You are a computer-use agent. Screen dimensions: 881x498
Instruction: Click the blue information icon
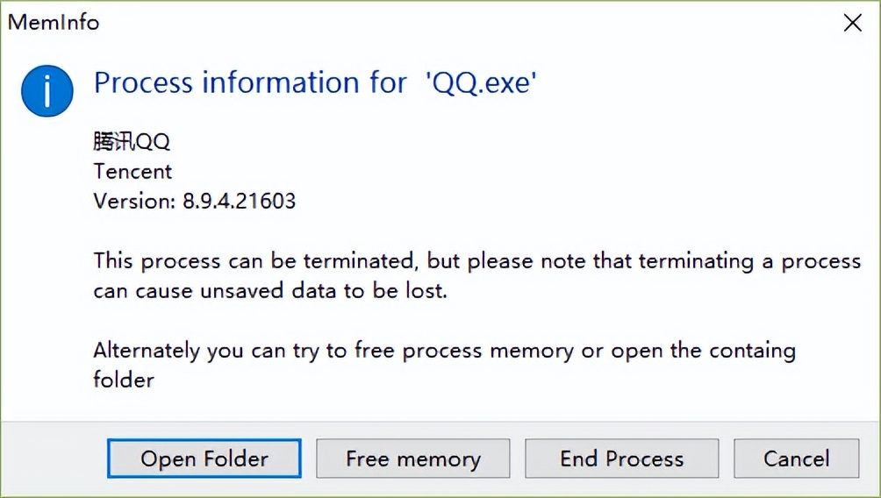coord(47,91)
